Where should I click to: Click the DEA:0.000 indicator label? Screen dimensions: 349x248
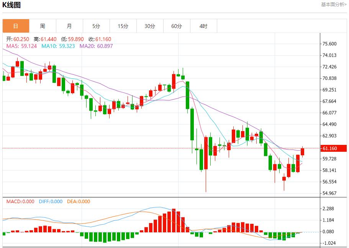79,202
